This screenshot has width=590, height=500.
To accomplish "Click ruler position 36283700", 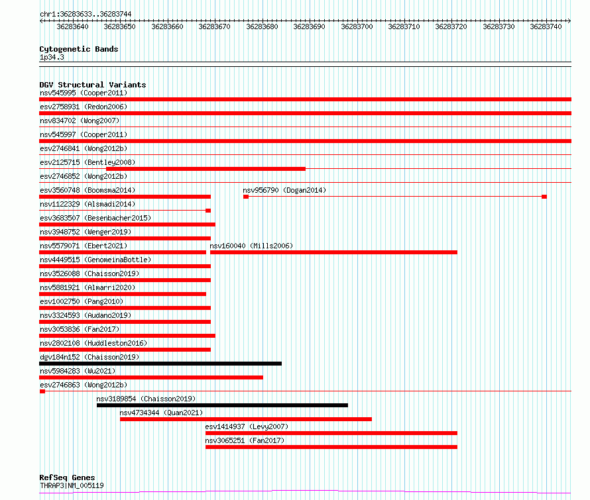I will coord(357,26).
